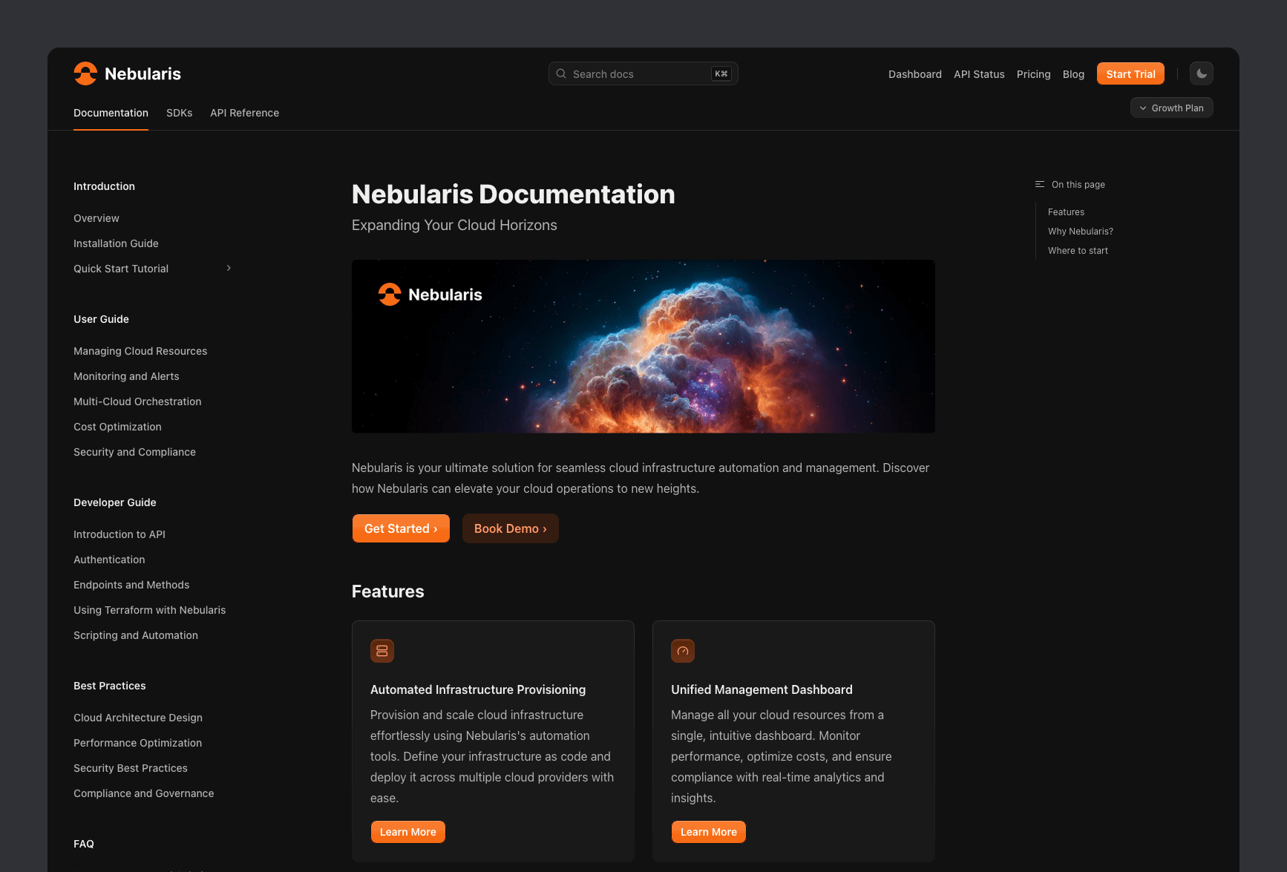The width and height of the screenshot is (1287, 872).
Task: Click the Nebularis logo on the hero banner
Action: (x=430, y=294)
